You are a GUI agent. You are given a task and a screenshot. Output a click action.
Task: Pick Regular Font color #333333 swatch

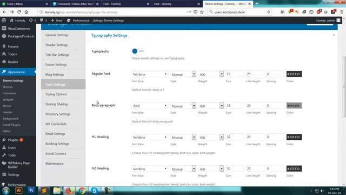pyautogui.click(x=294, y=74)
